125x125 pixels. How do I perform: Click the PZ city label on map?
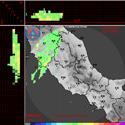[120, 107]
